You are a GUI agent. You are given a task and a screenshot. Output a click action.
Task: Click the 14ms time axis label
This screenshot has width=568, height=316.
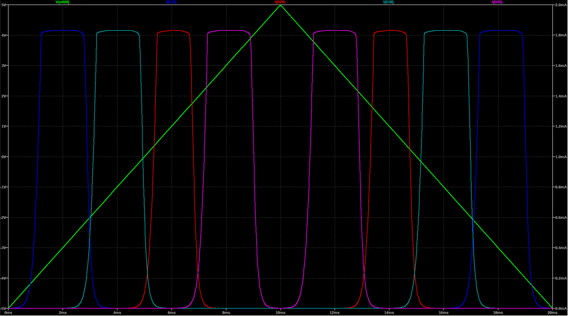pos(389,313)
